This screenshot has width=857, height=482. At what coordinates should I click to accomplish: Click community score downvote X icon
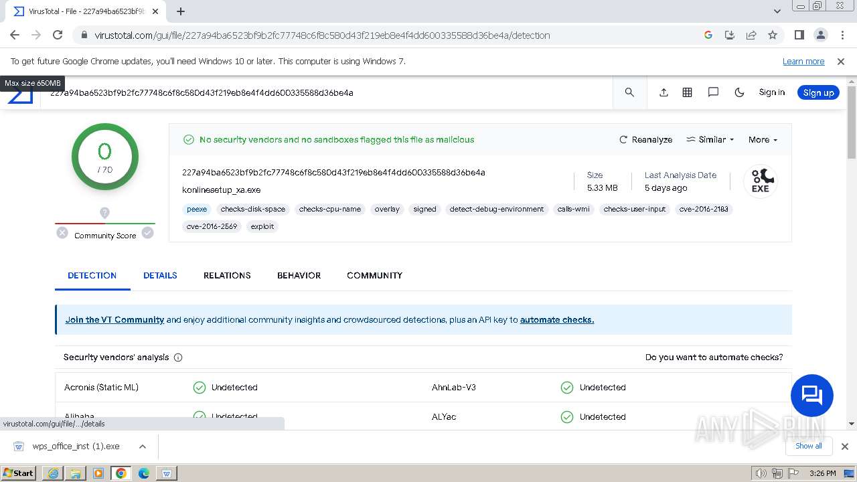(x=62, y=232)
